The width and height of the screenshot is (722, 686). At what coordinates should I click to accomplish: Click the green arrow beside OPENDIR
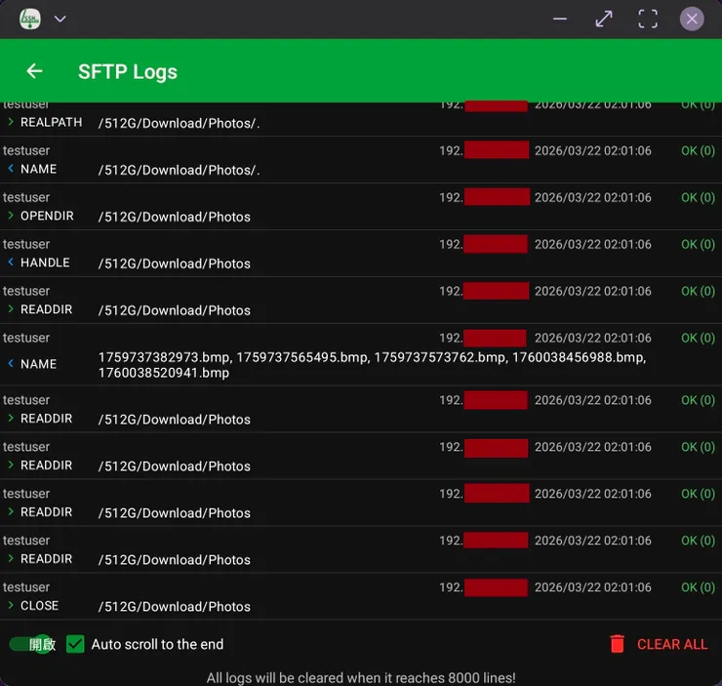click(11, 216)
